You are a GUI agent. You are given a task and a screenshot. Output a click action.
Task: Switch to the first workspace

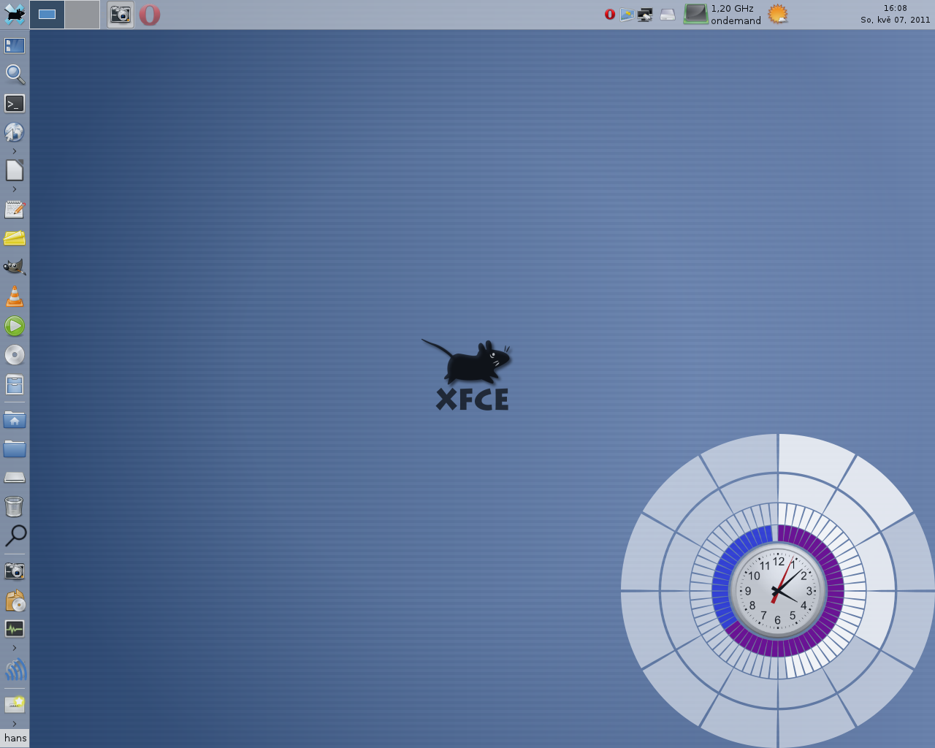(47, 15)
